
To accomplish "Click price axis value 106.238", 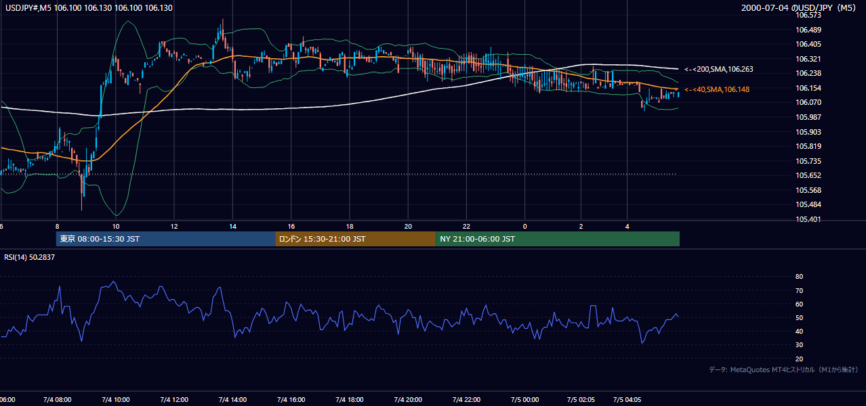I will tap(808, 73).
